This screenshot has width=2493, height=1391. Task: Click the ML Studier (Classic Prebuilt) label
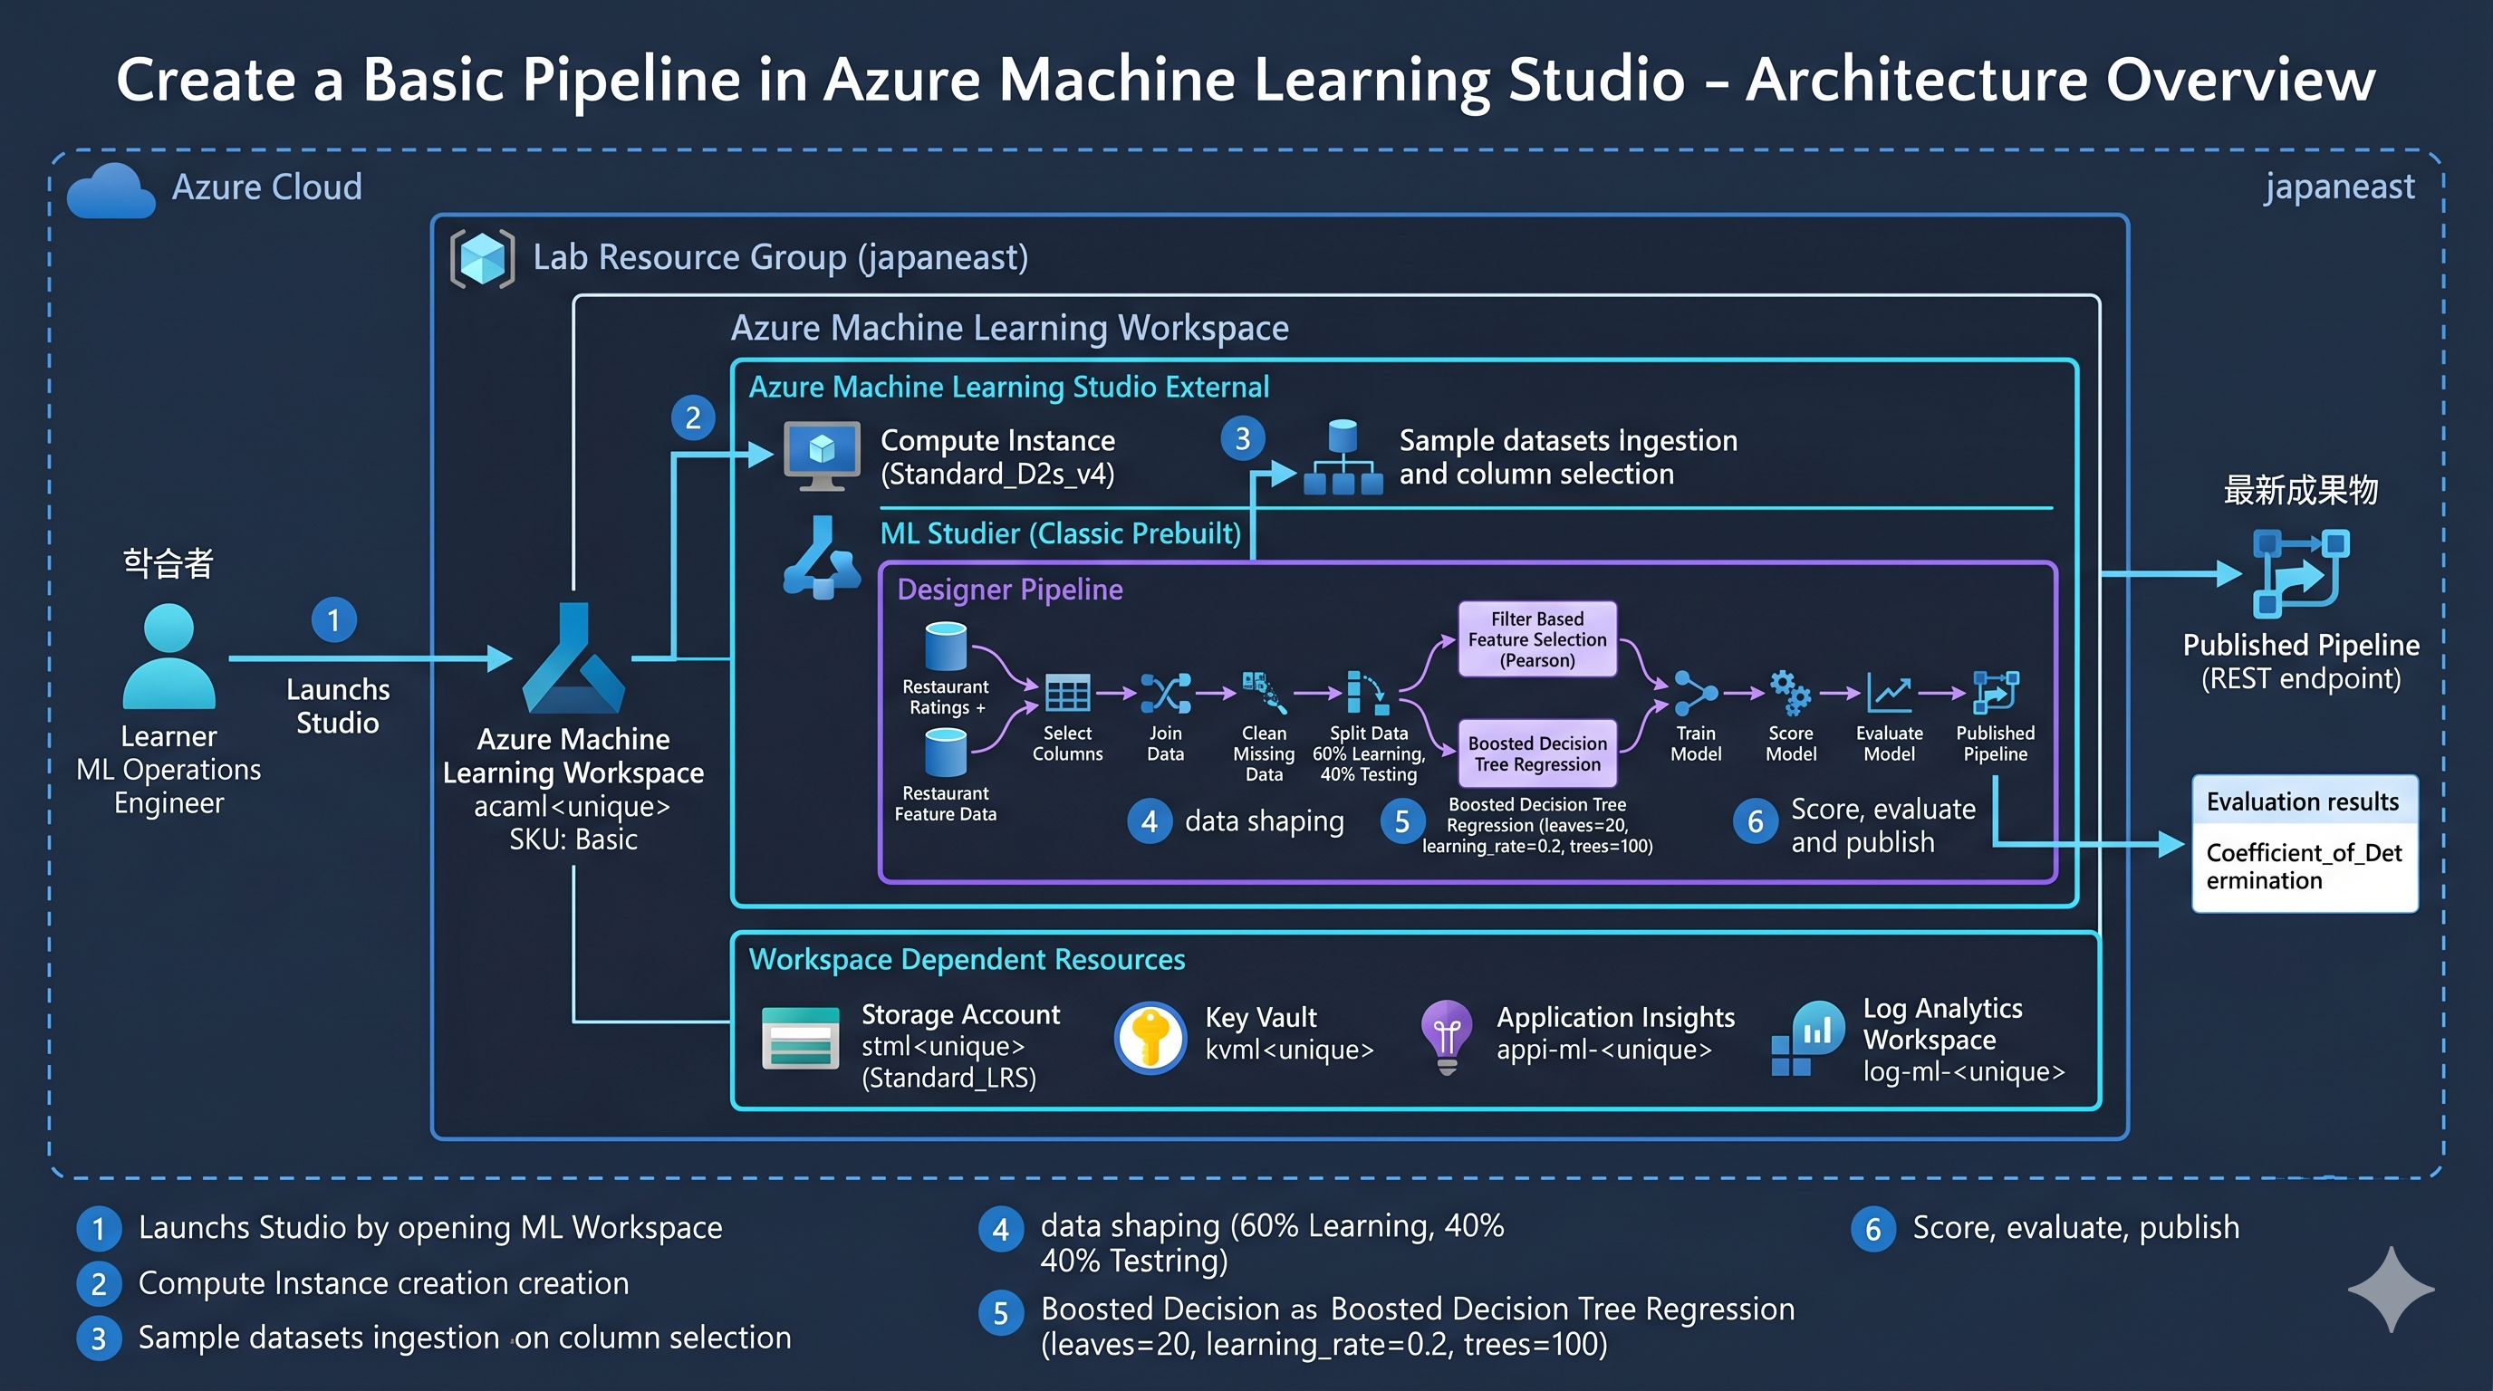tap(1060, 533)
